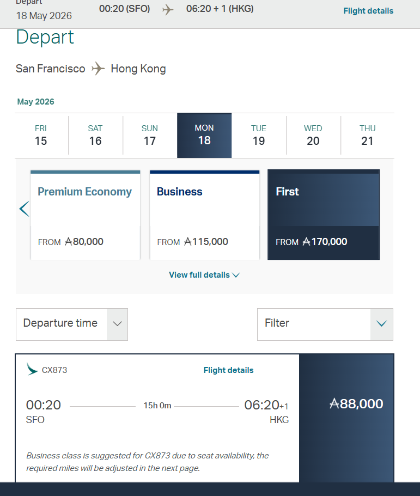The width and height of the screenshot is (420, 496).
Task: Select Tuesday 19 May date tab
Action: [x=259, y=135]
